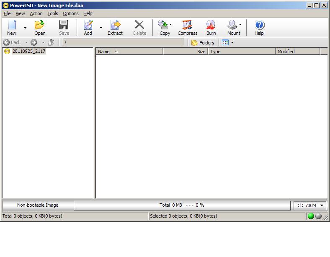Click the Add files toolbar icon
This screenshot has height=257, width=330.
point(88,28)
